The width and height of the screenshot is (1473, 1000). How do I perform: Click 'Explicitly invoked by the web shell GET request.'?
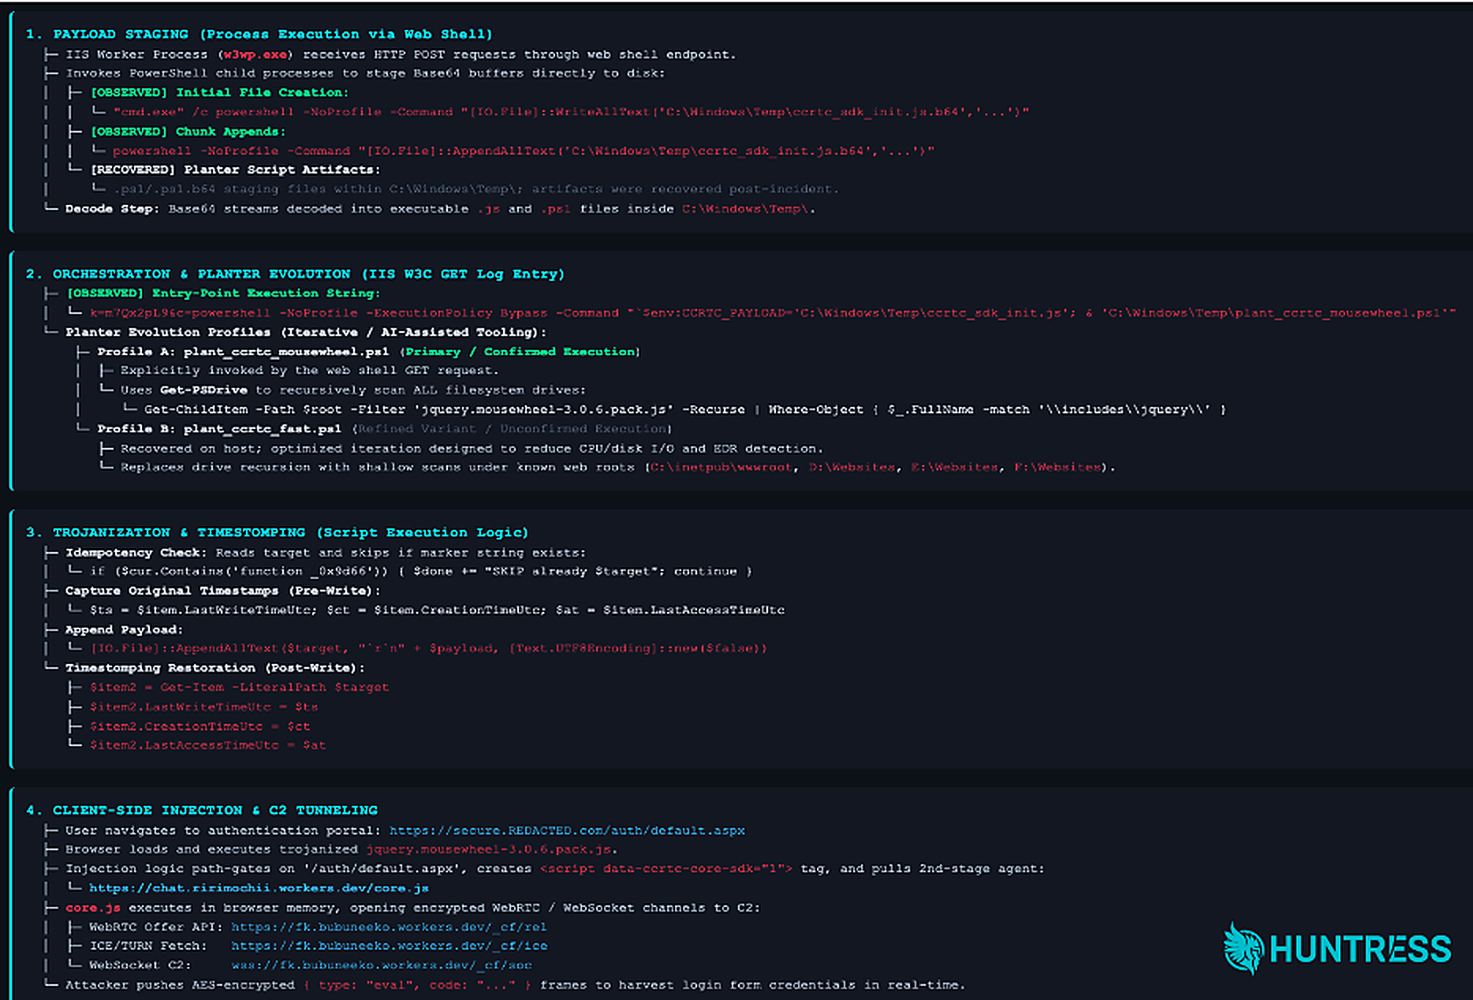[309, 371]
